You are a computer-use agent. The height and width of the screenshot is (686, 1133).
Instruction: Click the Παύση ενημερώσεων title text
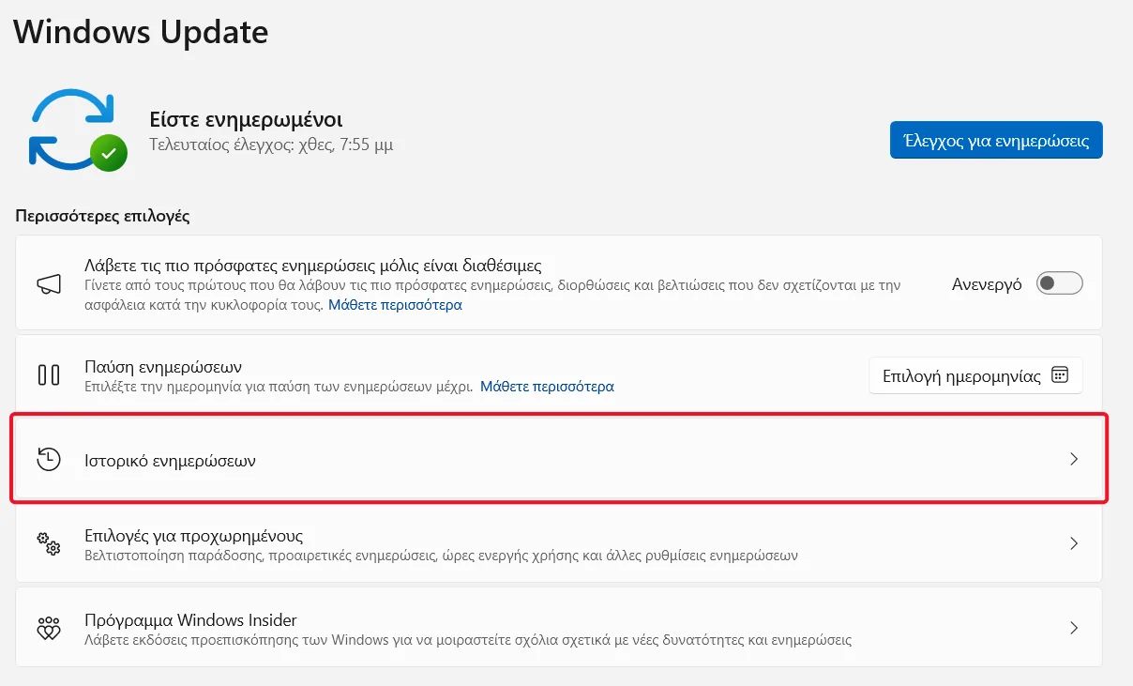pyautogui.click(x=164, y=366)
